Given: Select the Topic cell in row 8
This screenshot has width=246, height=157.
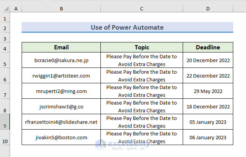Looking at the screenshot, I should pos(142,106).
